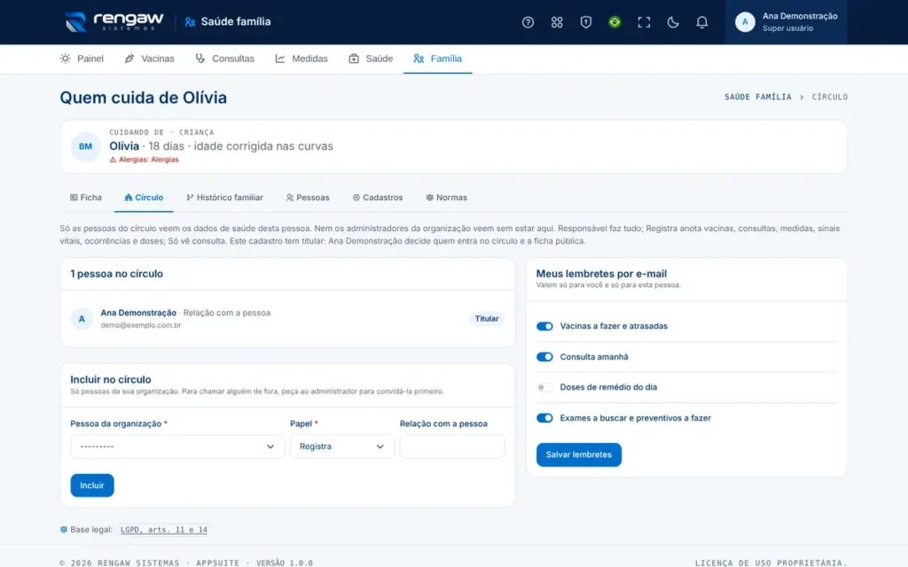The width and height of the screenshot is (908, 567).
Task: Click the CÍRCULO breadcrumb text
Action: pyautogui.click(x=829, y=97)
